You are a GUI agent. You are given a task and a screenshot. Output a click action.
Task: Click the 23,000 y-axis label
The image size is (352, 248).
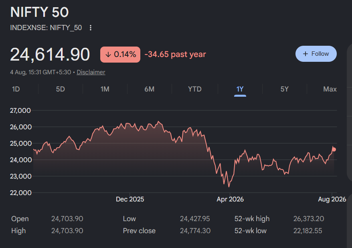click(x=21, y=176)
